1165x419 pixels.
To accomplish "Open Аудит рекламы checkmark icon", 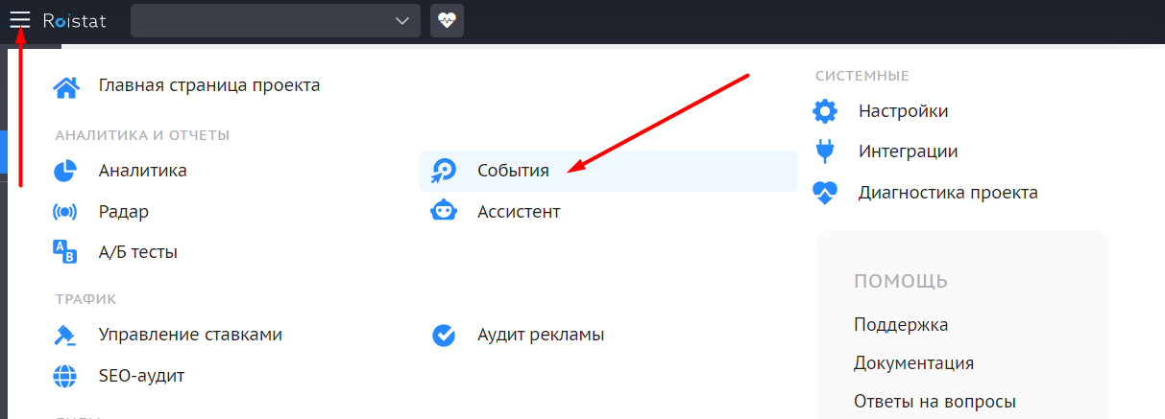I will coord(443,335).
